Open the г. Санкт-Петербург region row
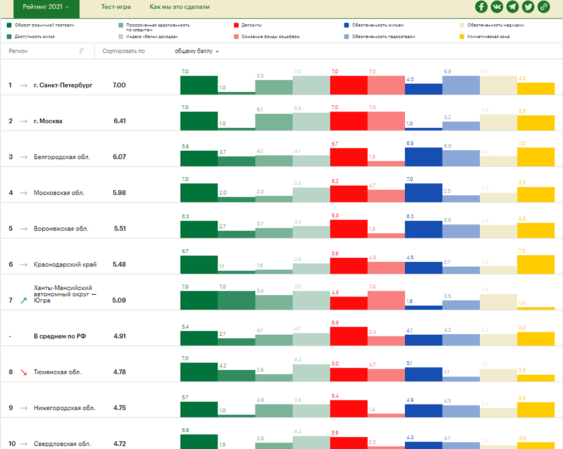This screenshot has height=449, width=563. point(62,86)
